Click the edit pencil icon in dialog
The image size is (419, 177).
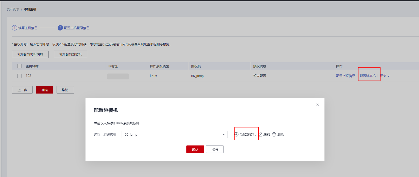[x=260, y=134]
